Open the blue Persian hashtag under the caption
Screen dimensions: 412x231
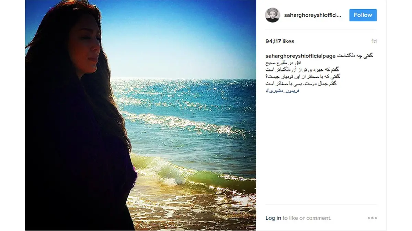(x=283, y=91)
